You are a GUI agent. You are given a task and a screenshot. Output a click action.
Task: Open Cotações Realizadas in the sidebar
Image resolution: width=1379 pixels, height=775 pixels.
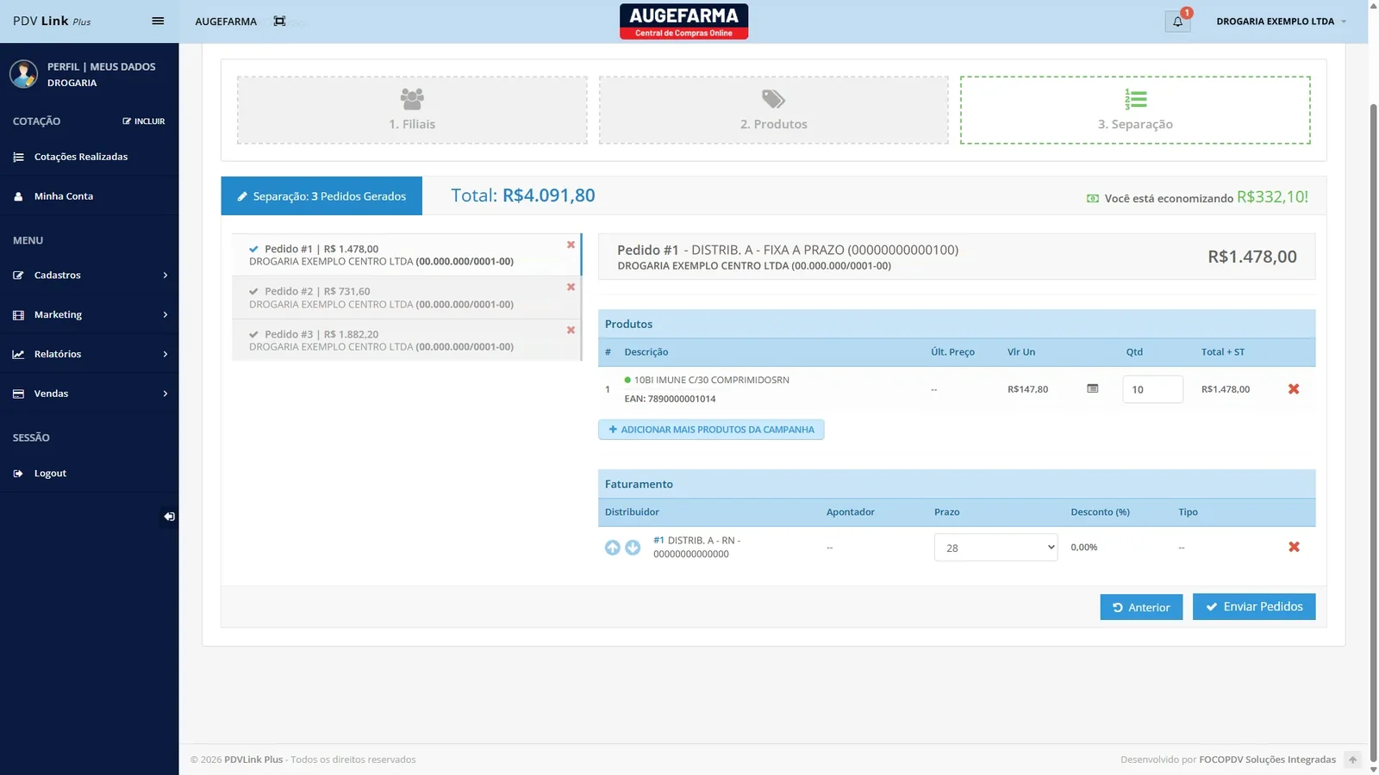(x=90, y=157)
